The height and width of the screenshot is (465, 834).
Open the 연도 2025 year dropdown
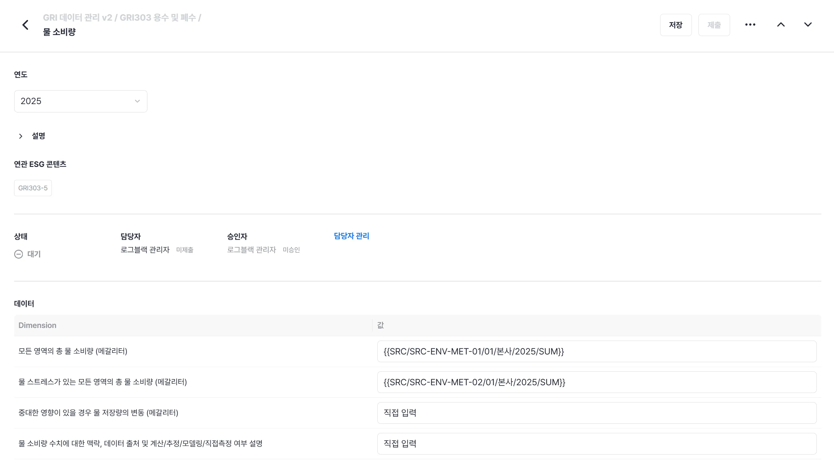click(80, 101)
